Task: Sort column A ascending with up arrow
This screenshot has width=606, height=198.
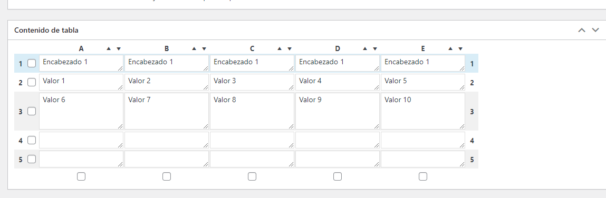Action: (109, 48)
